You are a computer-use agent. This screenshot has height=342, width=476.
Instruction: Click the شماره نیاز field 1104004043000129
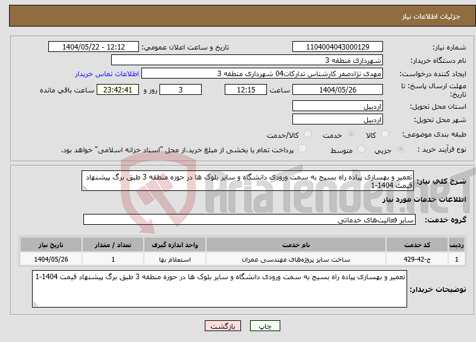(x=338, y=47)
